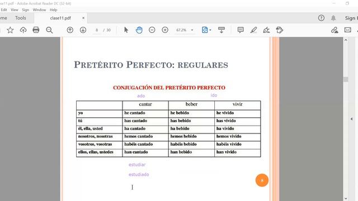358x201 pixels.
Task: Add a sticky note comment
Action: tap(241, 30)
